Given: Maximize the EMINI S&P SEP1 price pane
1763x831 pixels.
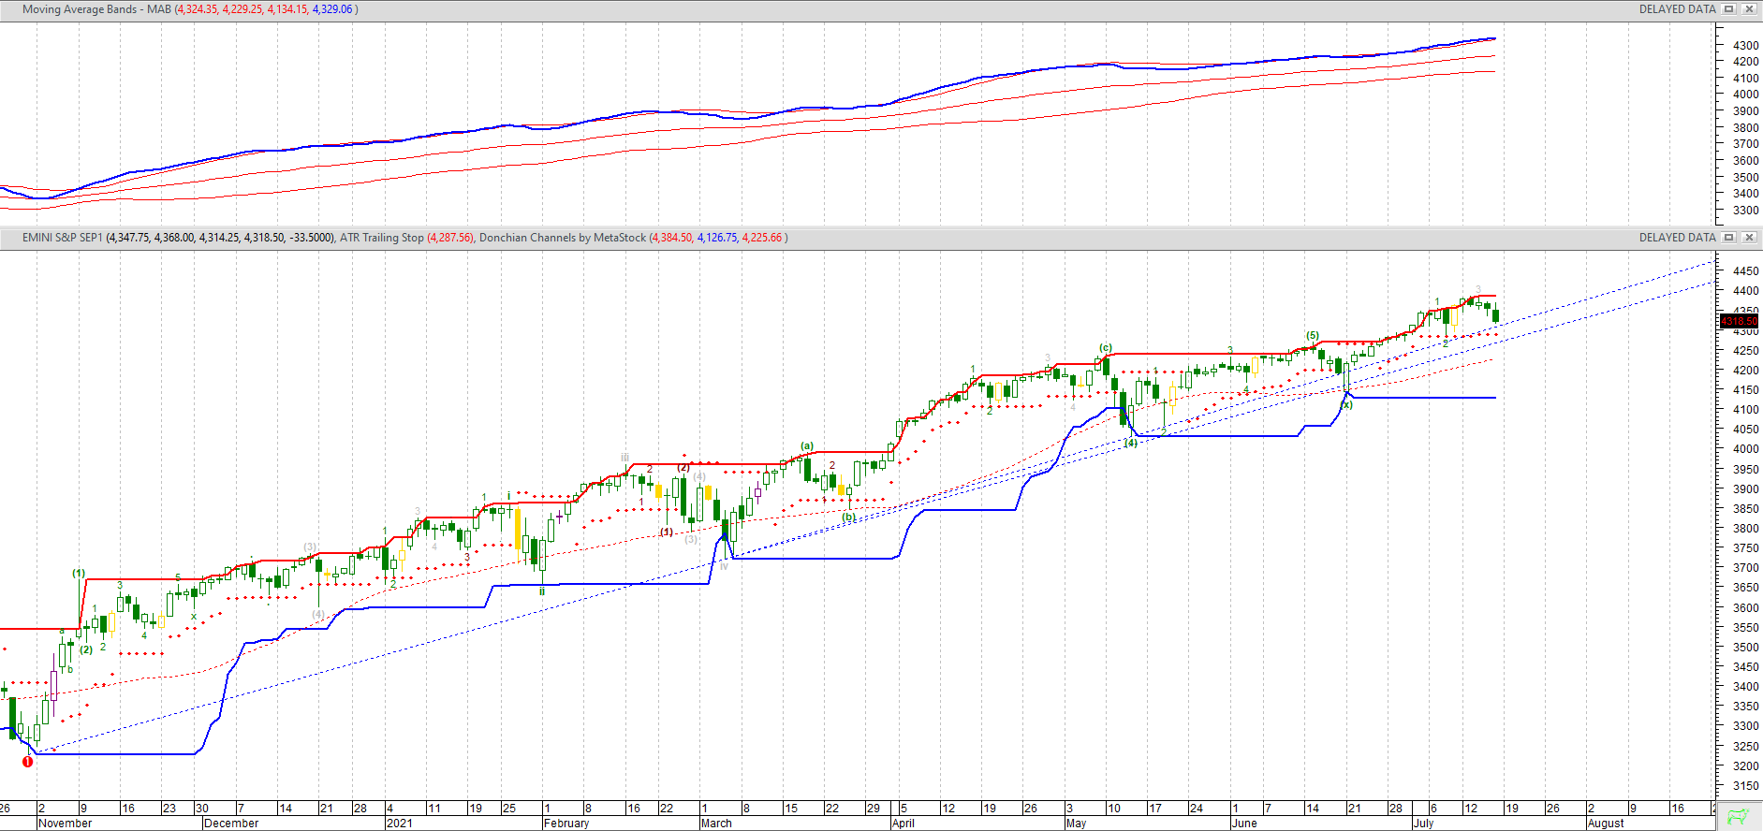Looking at the screenshot, I should (x=1729, y=238).
